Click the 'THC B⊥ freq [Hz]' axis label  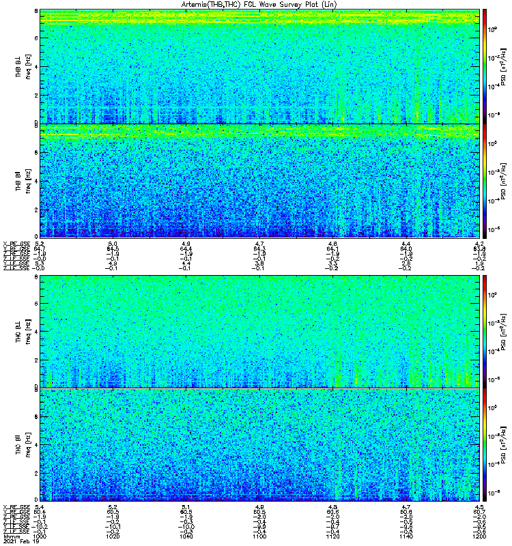23,332
